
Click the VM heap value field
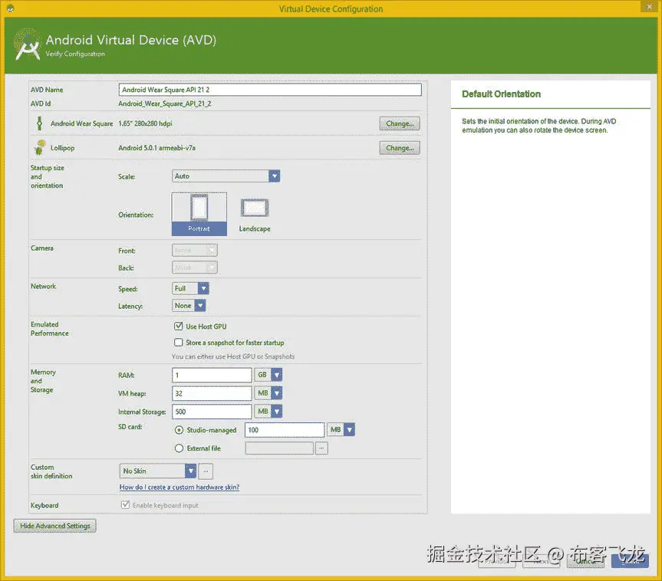click(x=212, y=393)
